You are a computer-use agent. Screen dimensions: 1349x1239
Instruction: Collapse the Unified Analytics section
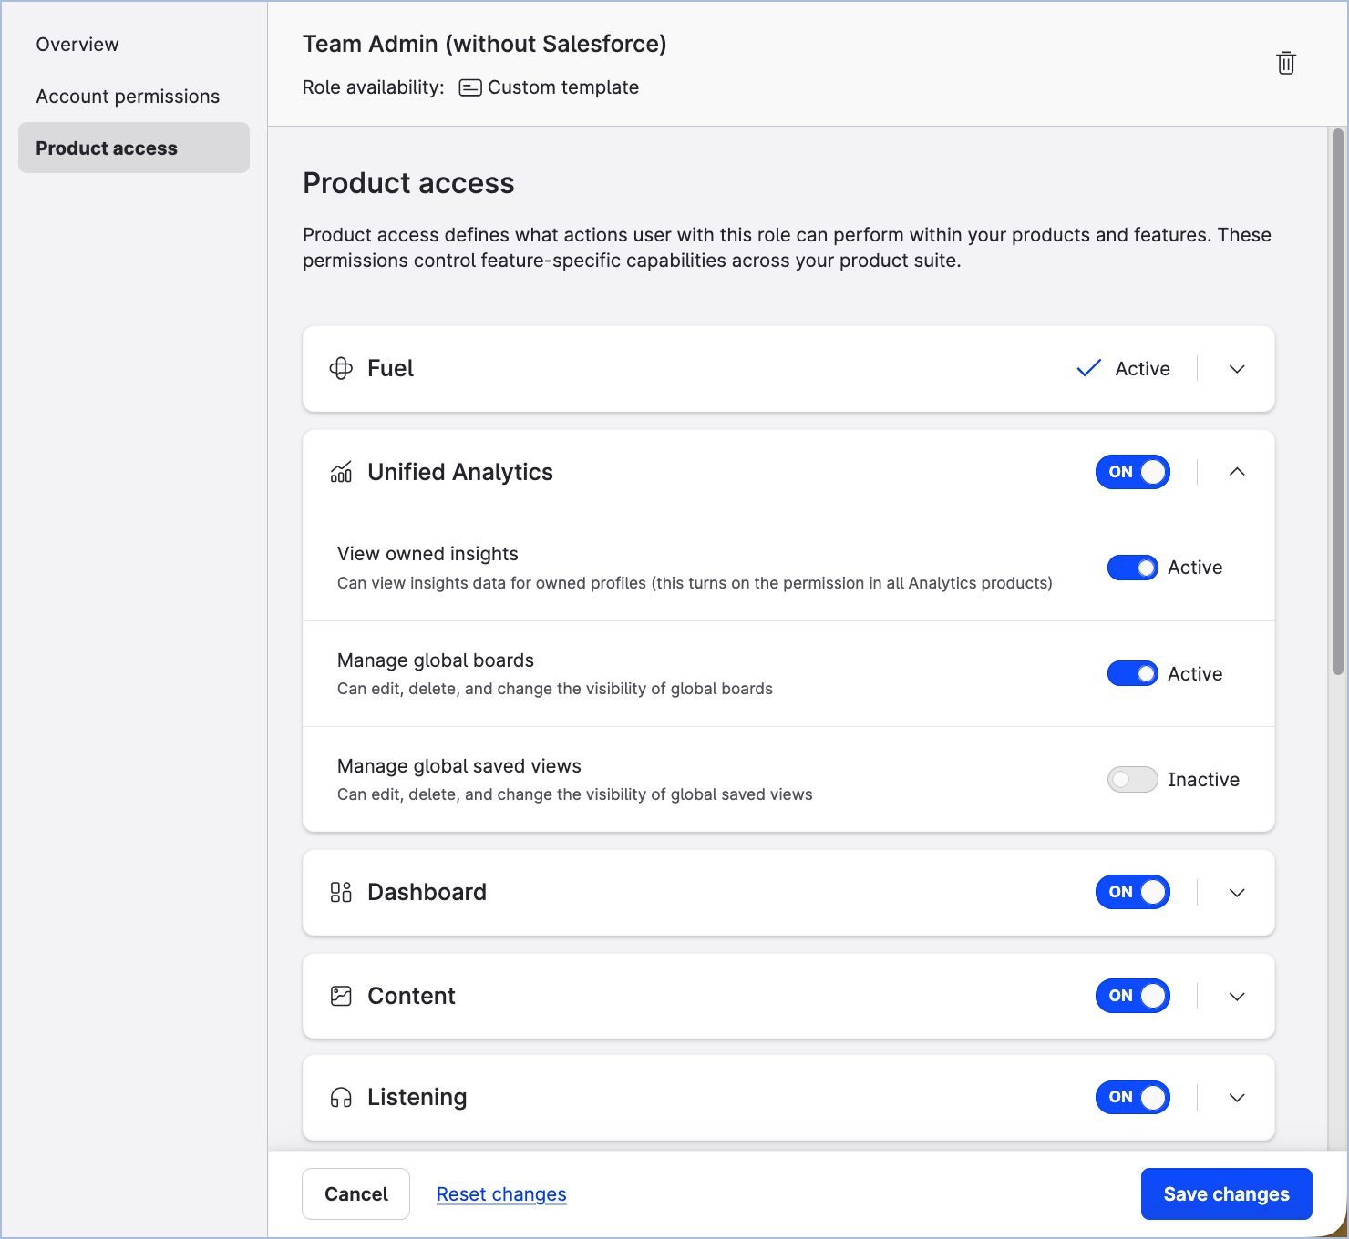pyautogui.click(x=1237, y=472)
